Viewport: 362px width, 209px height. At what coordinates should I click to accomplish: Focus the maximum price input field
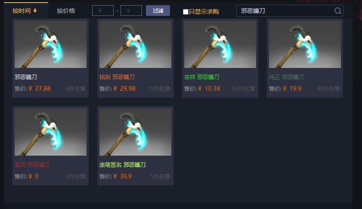tap(131, 11)
